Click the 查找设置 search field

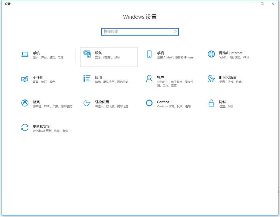point(140,32)
